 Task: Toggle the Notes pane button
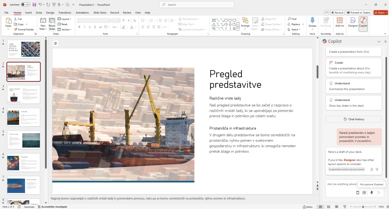coord(308,207)
